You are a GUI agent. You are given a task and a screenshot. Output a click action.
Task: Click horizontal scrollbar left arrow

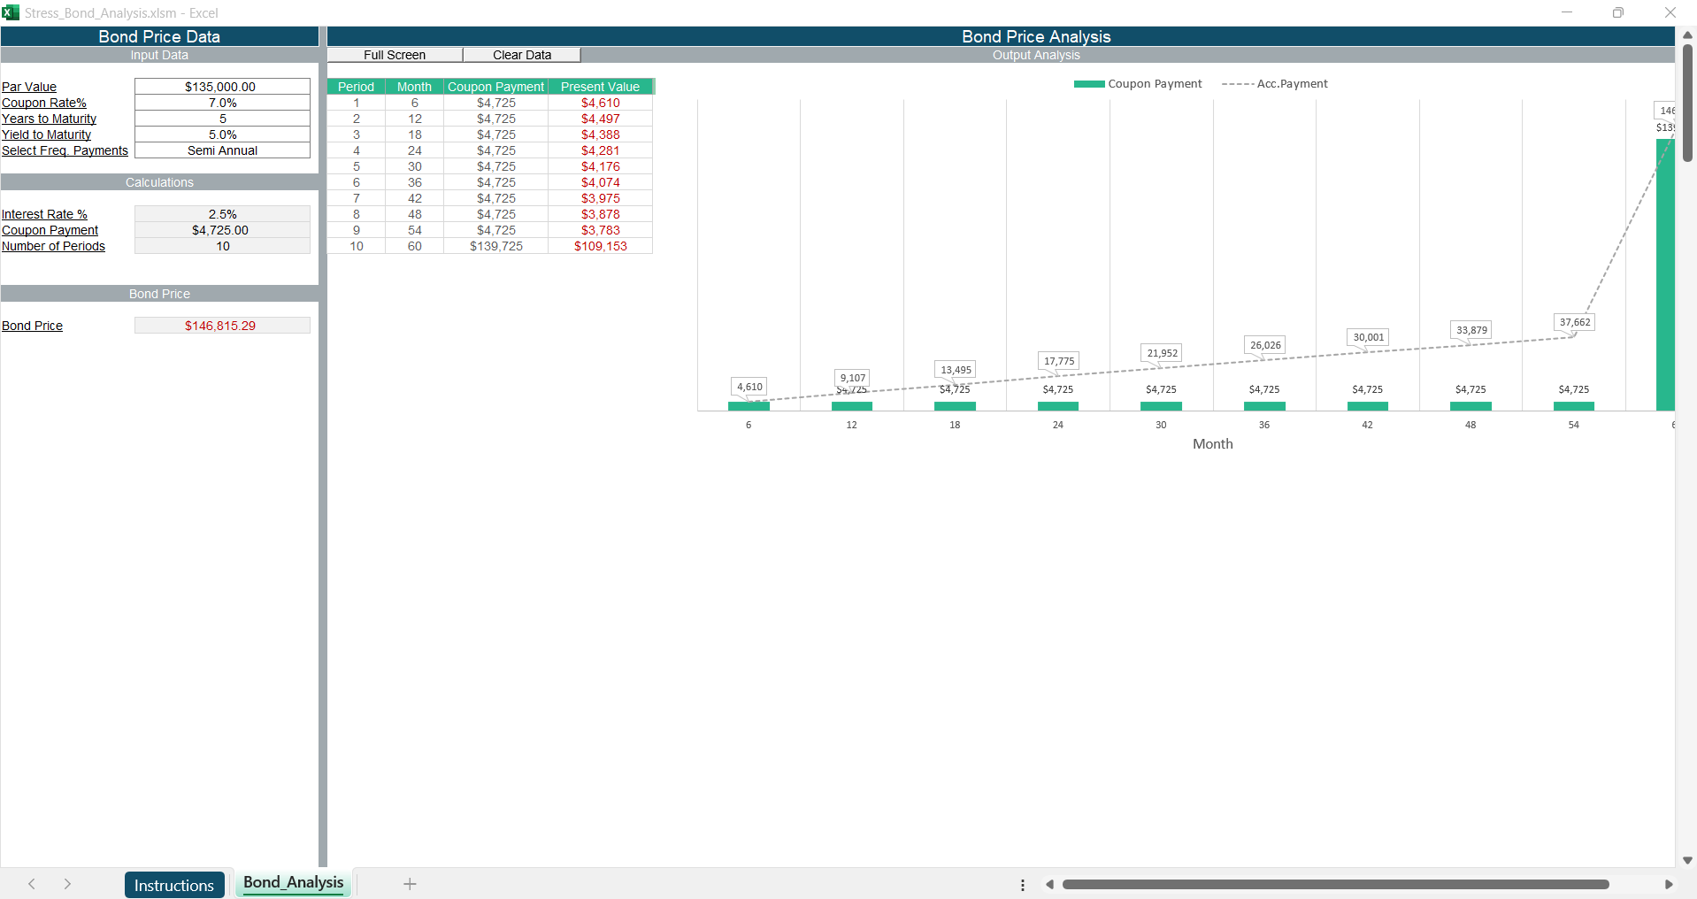tap(1049, 885)
